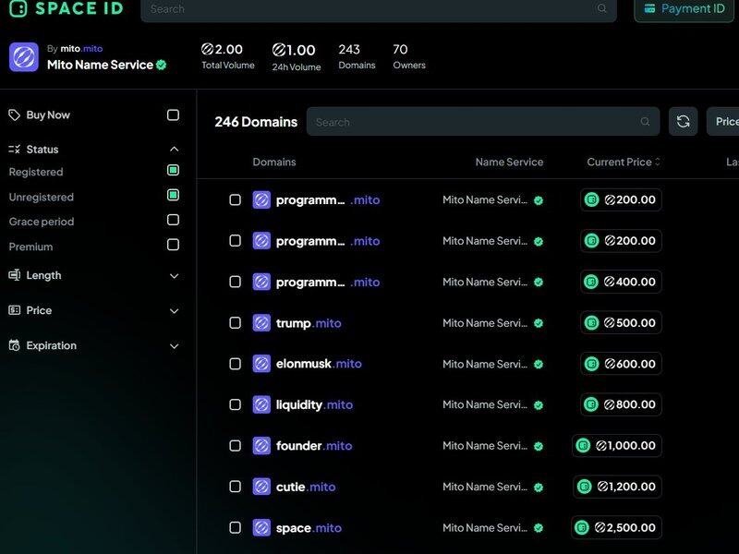Click the founder.mito domain icon

point(261,446)
